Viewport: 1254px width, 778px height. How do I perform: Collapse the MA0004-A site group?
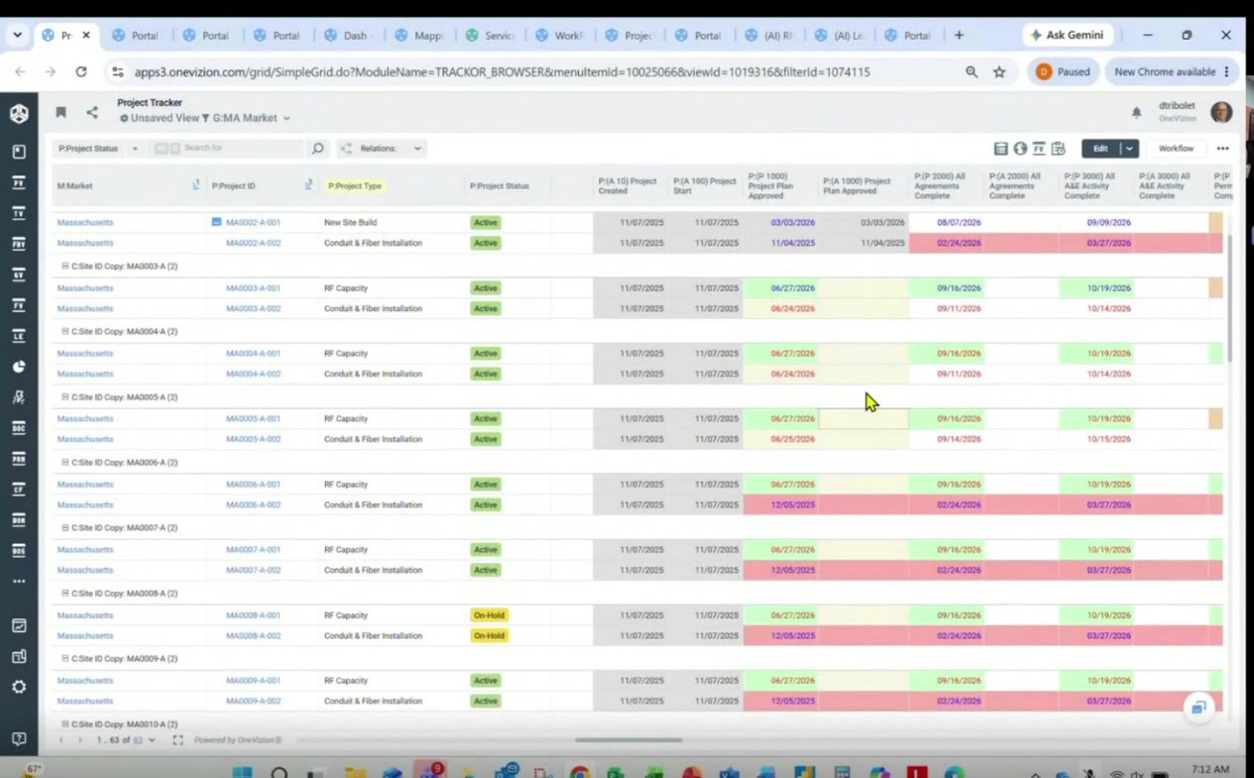coord(65,332)
